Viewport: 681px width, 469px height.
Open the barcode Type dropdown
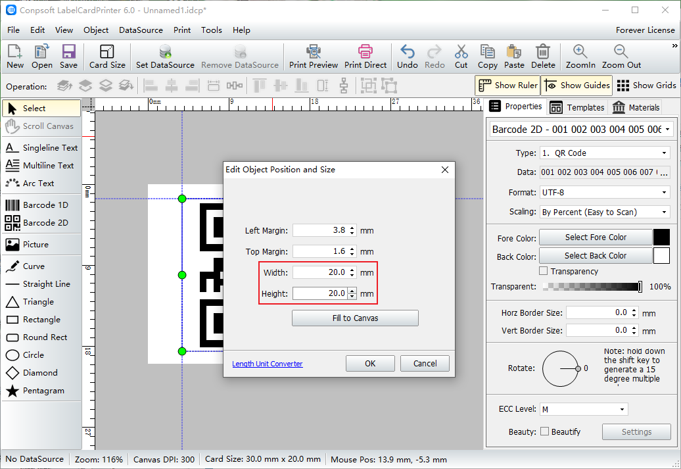605,153
